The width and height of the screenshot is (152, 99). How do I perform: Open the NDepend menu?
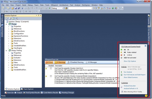(x=54, y=5)
